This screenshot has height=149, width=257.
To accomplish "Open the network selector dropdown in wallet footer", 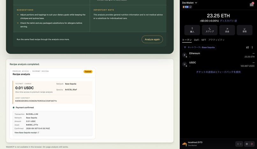I will pyautogui.click(x=239, y=144).
